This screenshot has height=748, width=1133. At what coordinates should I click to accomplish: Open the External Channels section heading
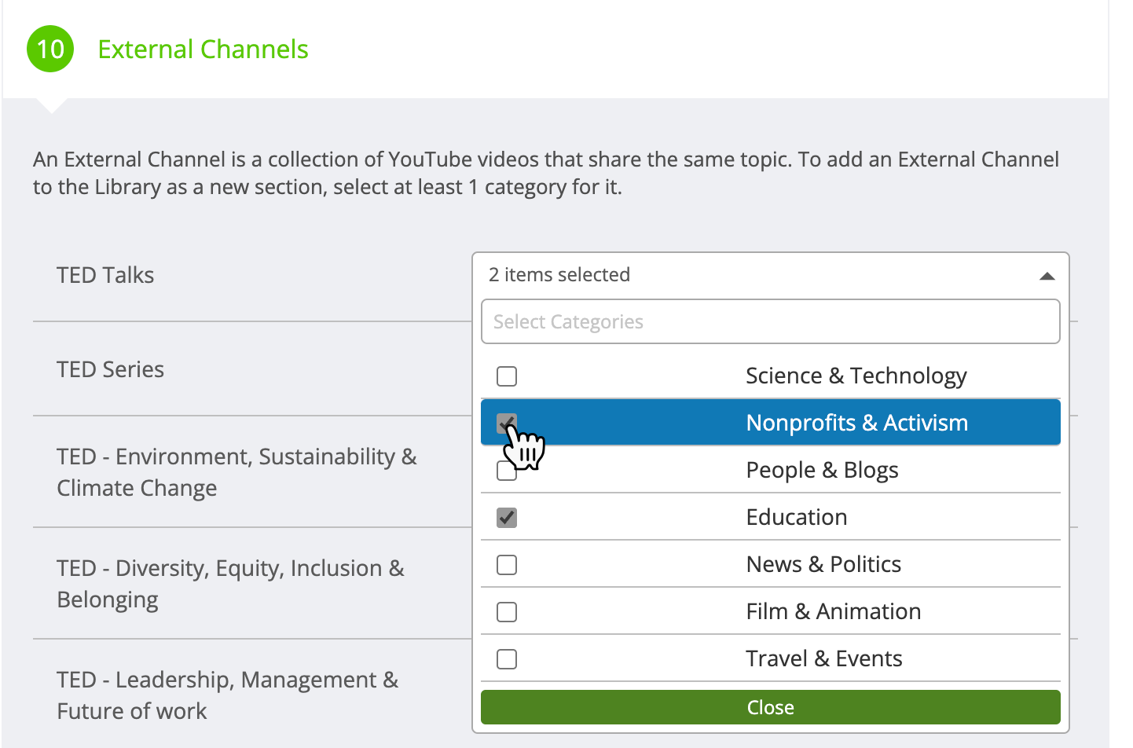coord(203,49)
